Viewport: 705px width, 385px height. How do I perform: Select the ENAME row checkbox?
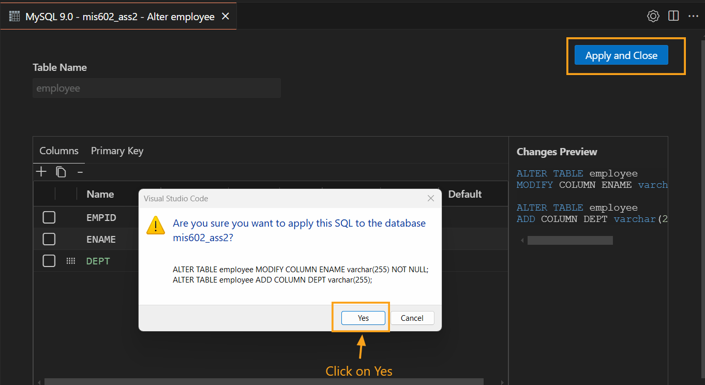49,239
